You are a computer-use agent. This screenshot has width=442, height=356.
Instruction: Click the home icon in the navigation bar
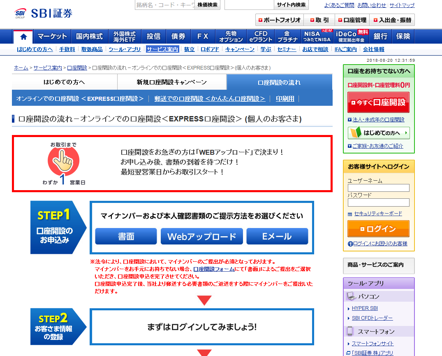[23, 37]
